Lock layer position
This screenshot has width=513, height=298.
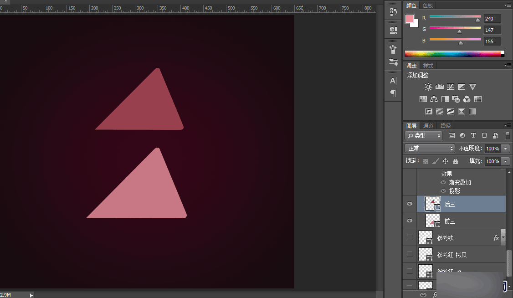445,161
